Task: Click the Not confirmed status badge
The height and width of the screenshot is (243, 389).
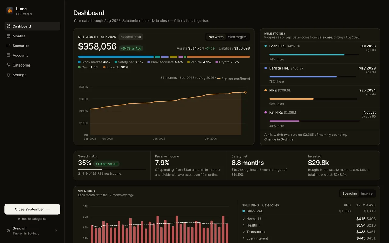Action: 131,37
